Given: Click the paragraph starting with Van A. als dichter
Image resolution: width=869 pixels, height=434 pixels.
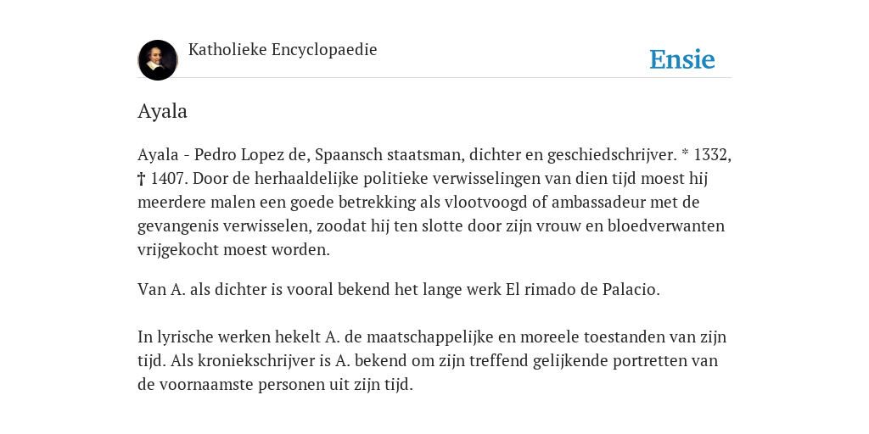Looking at the screenshot, I should pos(399,290).
